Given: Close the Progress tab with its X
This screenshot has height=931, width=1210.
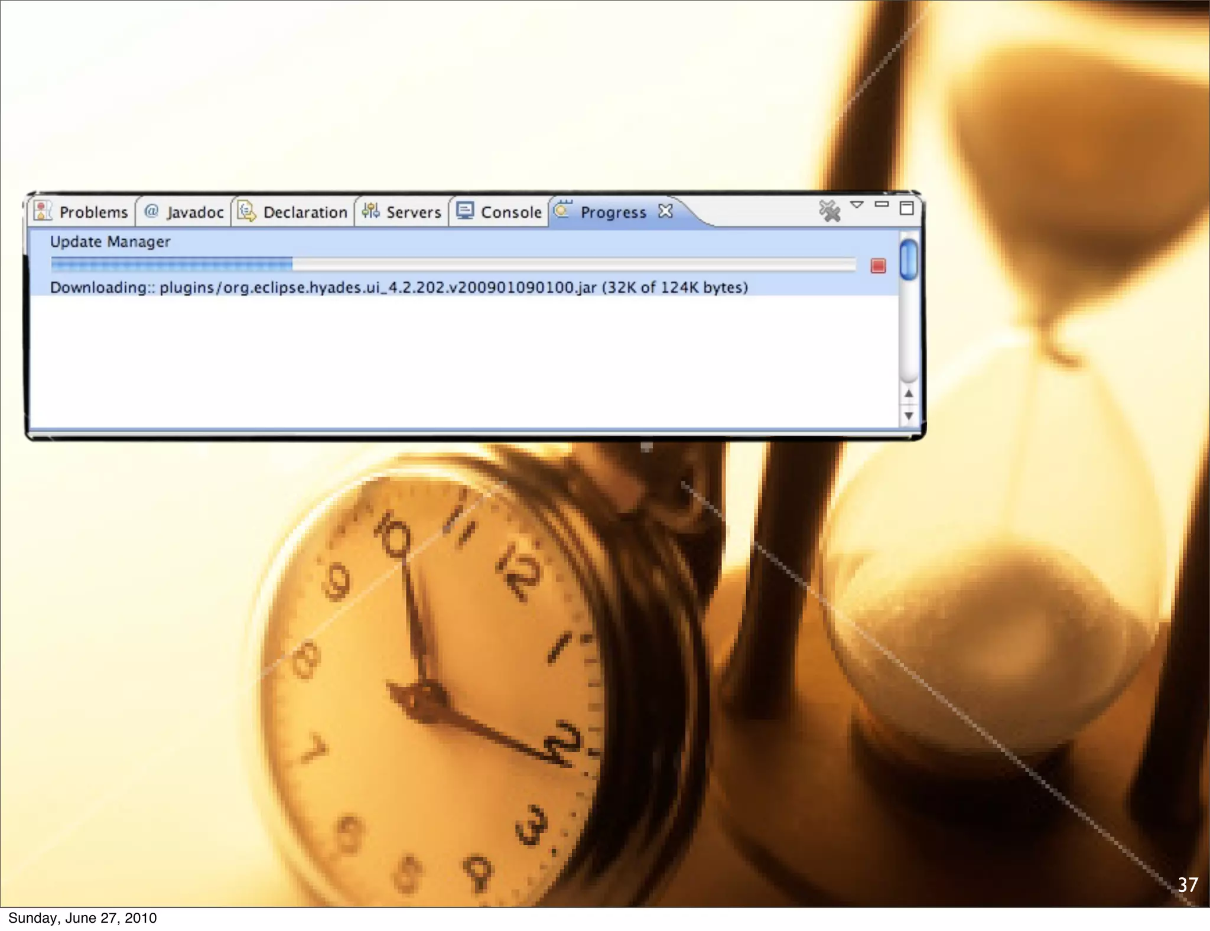Looking at the screenshot, I should tap(666, 211).
